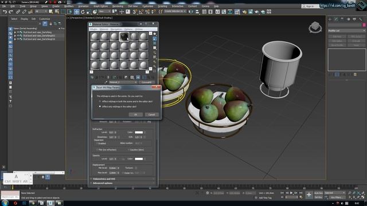
Task: Toggle visibility eye of third fruit bowl object
Action: (x=18, y=39)
